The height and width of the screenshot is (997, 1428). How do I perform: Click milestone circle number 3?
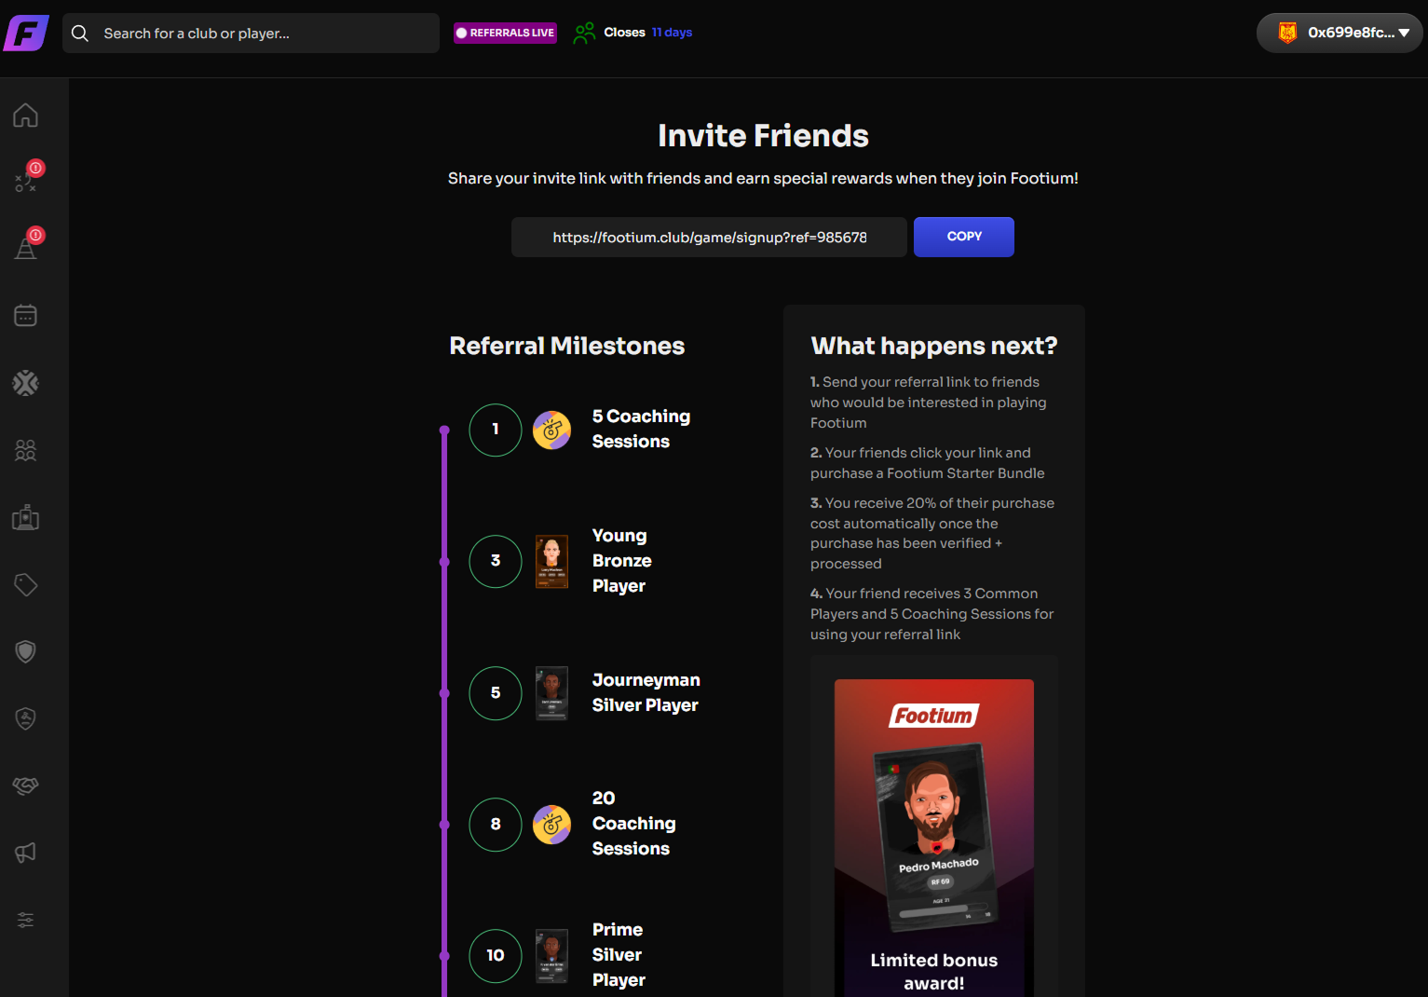(x=496, y=561)
